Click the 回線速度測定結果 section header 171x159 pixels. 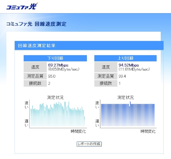89,46
